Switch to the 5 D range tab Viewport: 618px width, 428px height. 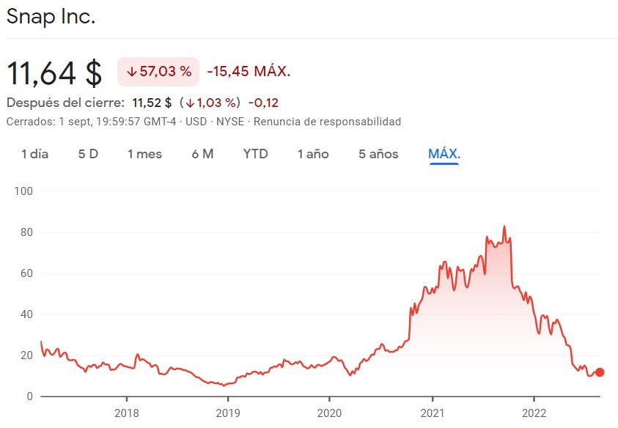(x=88, y=154)
